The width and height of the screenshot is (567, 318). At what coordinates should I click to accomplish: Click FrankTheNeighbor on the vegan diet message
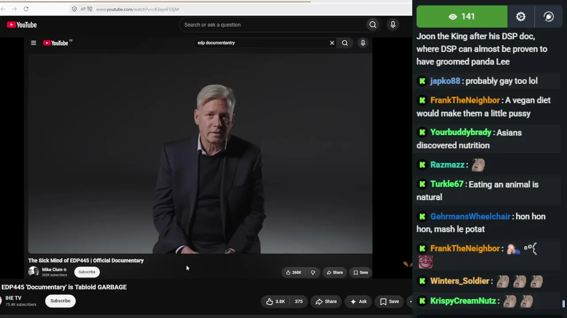coord(465,100)
